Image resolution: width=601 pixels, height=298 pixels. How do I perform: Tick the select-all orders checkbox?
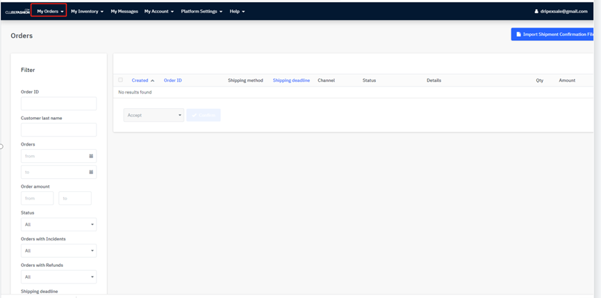point(120,80)
